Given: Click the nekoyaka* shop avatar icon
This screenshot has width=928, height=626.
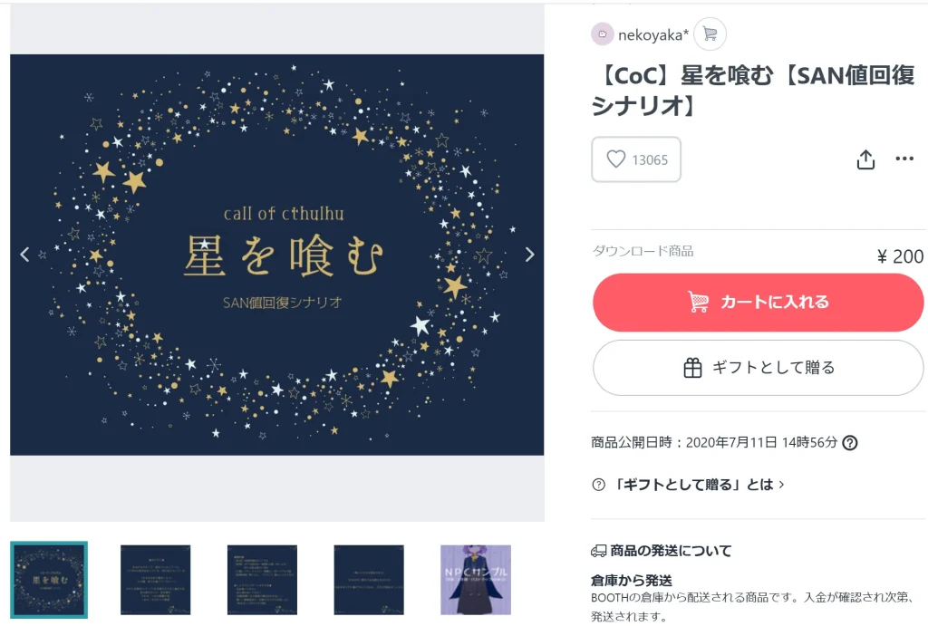Looking at the screenshot, I should 602,34.
